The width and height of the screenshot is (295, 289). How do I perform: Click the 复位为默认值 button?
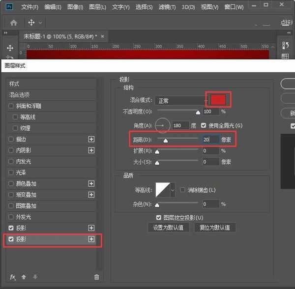click(215, 228)
